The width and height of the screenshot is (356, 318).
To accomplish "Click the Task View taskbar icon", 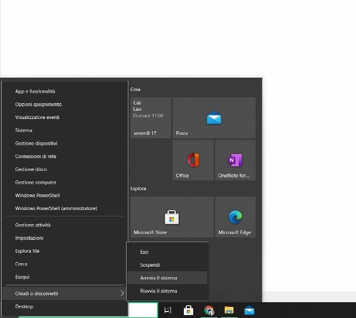I will (167, 310).
